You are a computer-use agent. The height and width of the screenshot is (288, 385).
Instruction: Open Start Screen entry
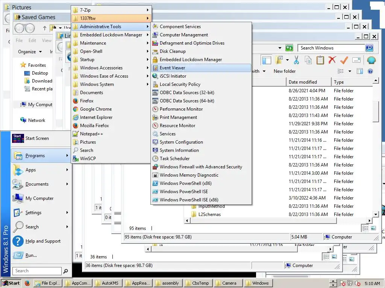41,138
